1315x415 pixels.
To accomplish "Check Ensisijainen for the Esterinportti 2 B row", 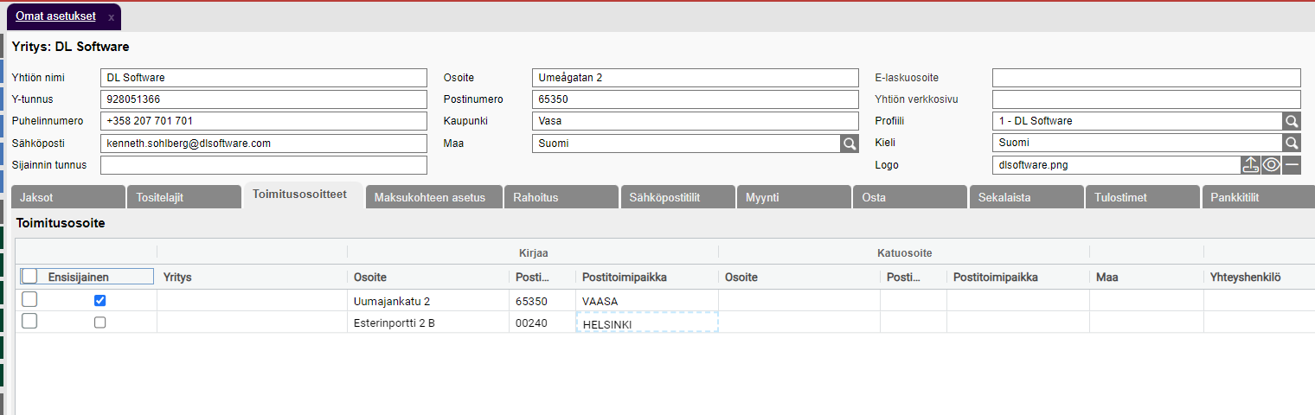I will (99, 322).
